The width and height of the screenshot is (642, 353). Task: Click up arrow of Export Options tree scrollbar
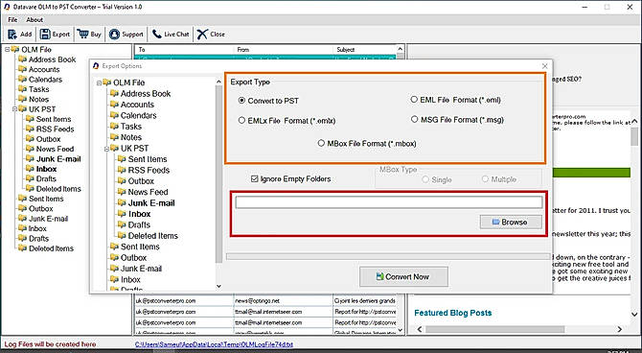(218, 82)
